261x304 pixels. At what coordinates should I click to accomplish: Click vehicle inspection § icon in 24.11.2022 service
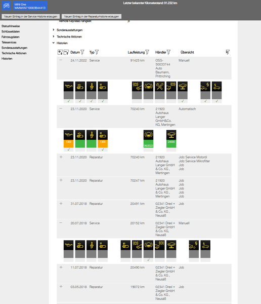click(x=217, y=87)
